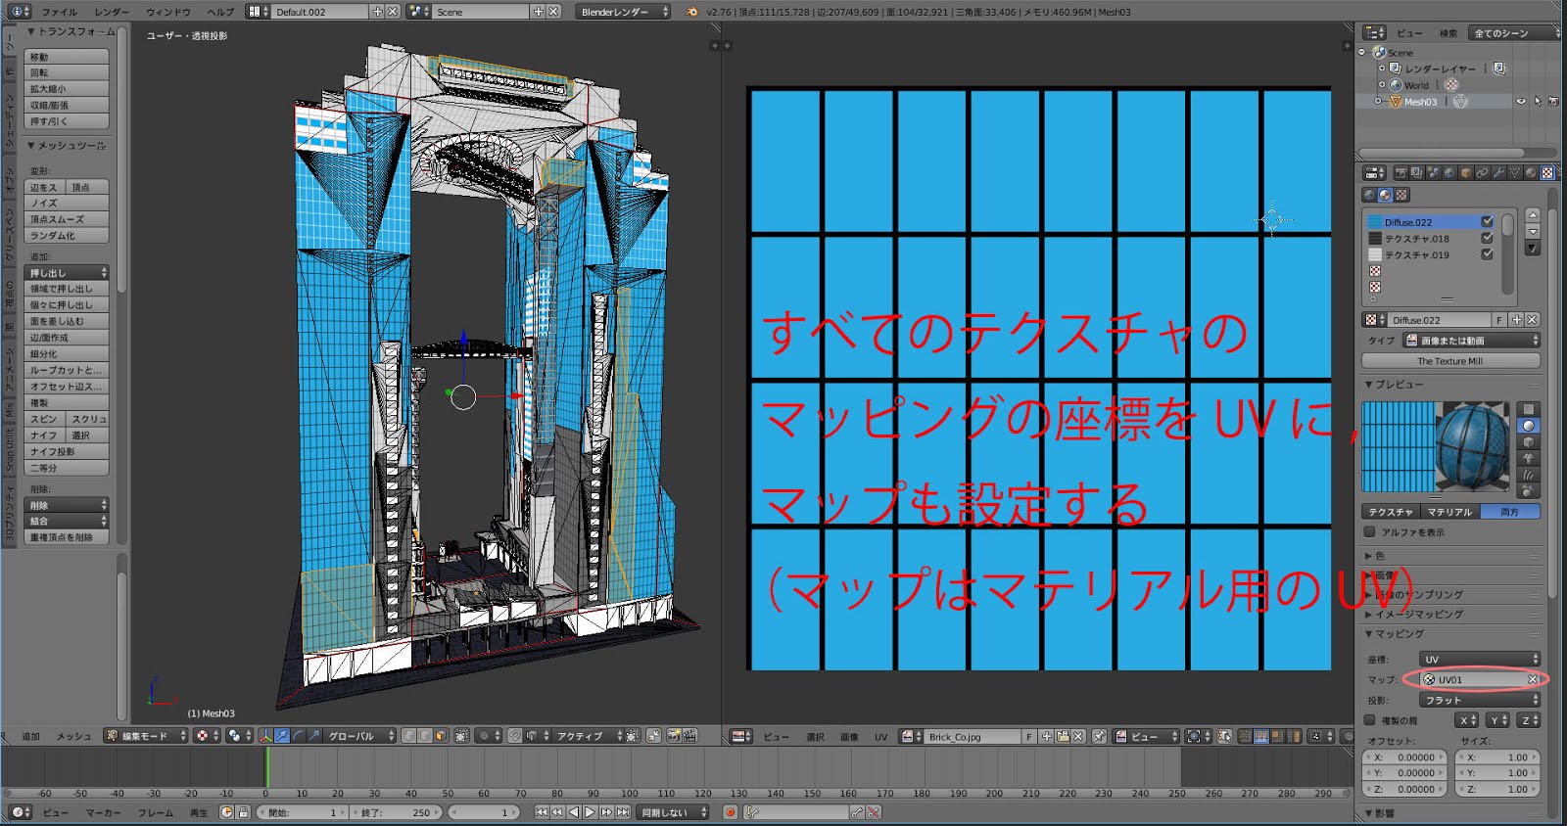Image resolution: width=1567 pixels, height=826 pixels.
Task: Select the rotate manipulator icon
Action: point(298,736)
